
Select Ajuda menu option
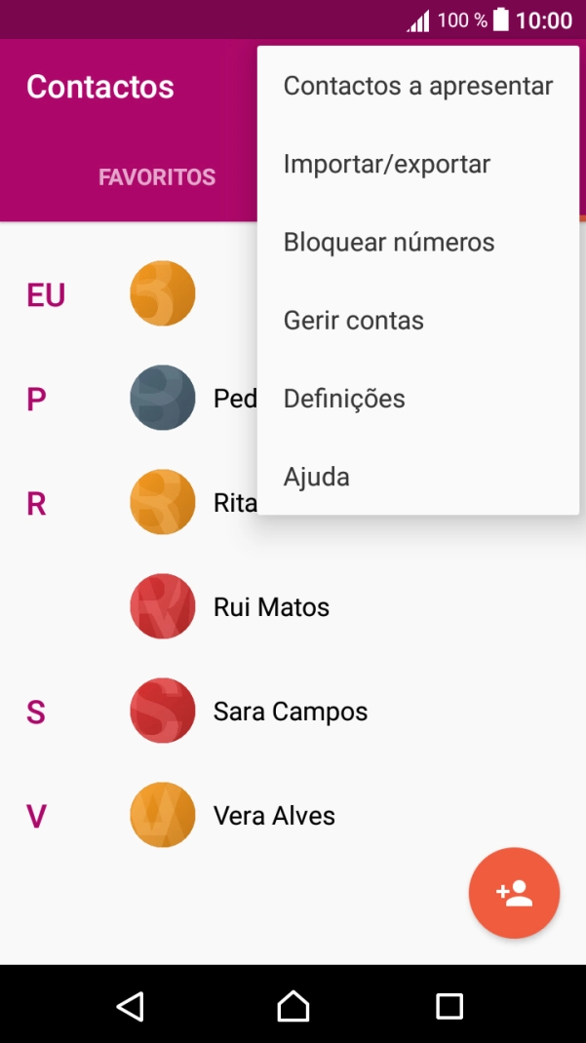coord(316,476)
